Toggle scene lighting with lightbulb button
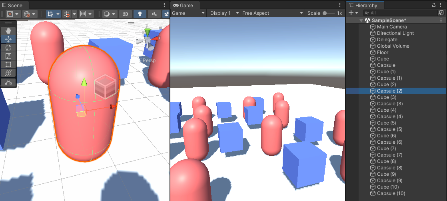The width and height of the screenshot is (447, 201). pyautogui.click(x=140, y=14)
